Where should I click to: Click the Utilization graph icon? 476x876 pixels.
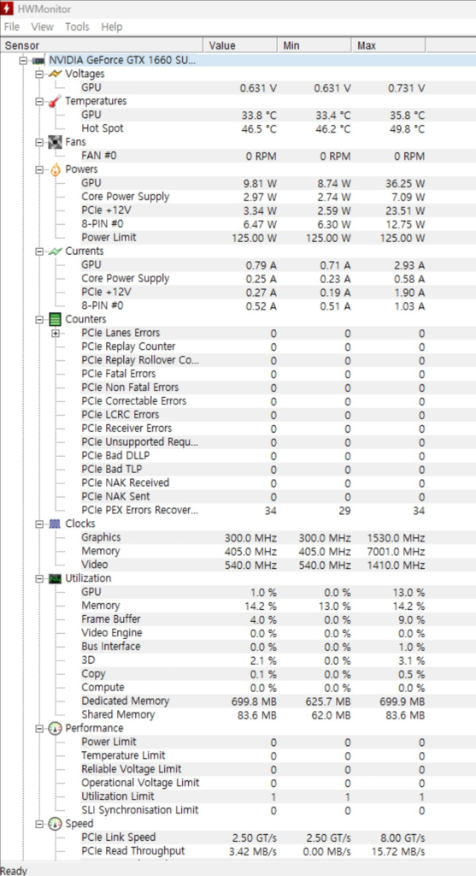point(56,578)
